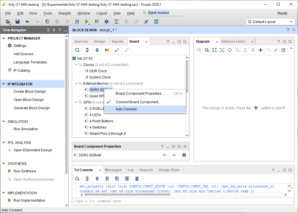Click Generate Block Design link
The height and width of the screenshot is (213, 298).
[32, 108]
